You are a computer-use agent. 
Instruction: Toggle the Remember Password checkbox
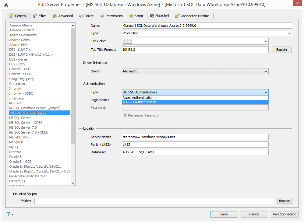click(x=125, y=115)
